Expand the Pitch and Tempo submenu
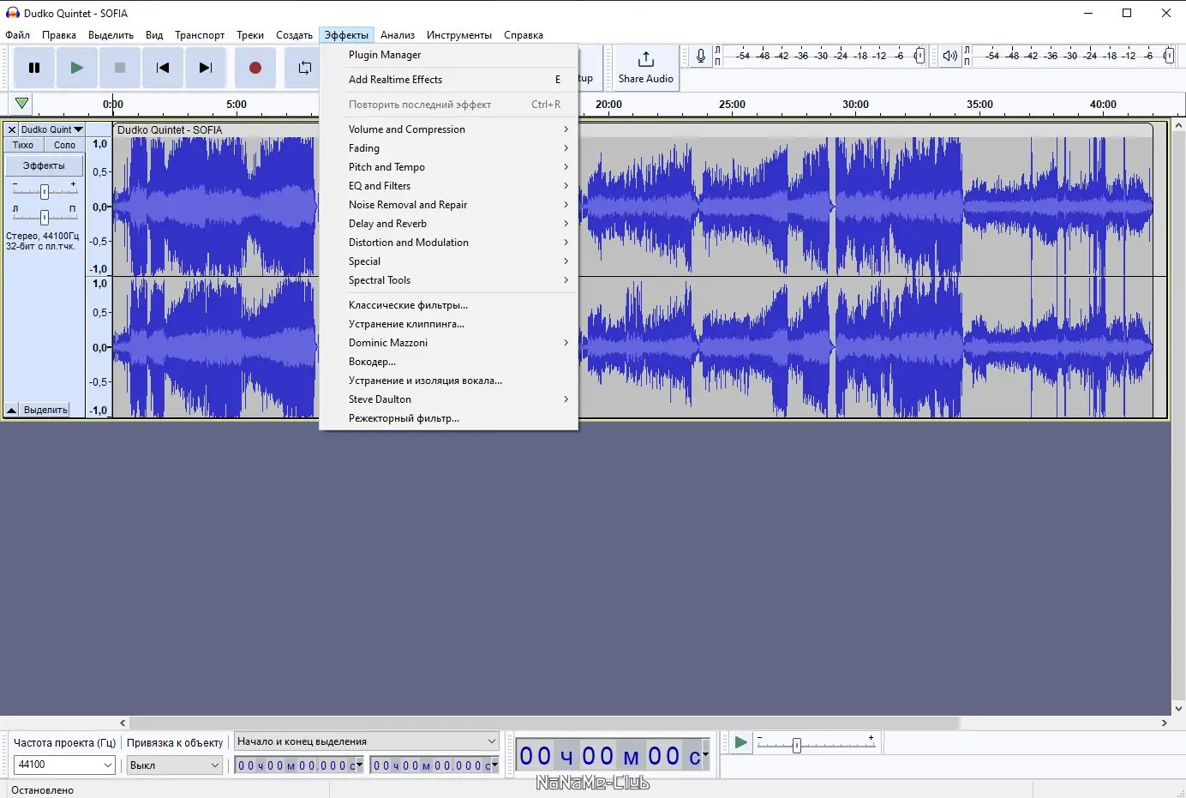This screenshot has width=1186, height=798. [x=386, y=166]
